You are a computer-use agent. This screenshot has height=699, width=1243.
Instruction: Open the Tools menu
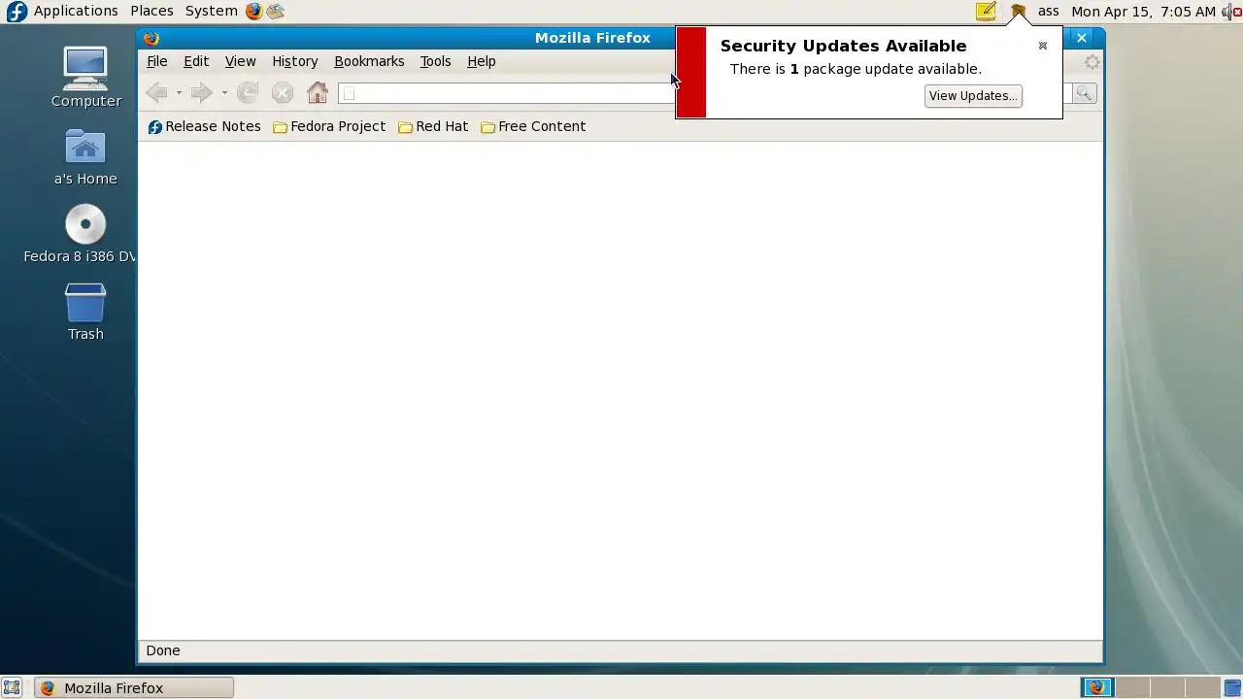[435, 61]
